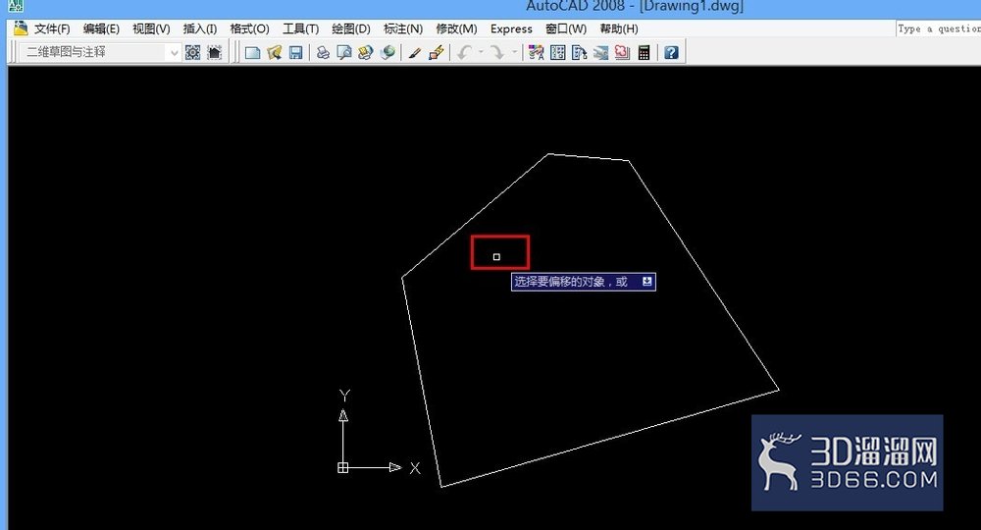Save the drawing with the floppy icon
981x530 pixels.
pyautogui.click(x=295, y=53)
